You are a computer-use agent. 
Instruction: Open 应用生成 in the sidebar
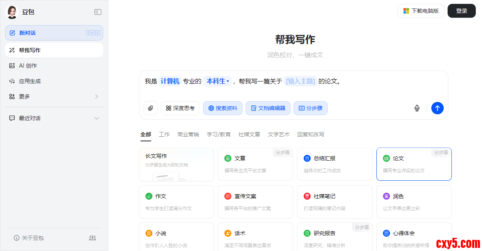pyautogui.click(x=30, y=81)
